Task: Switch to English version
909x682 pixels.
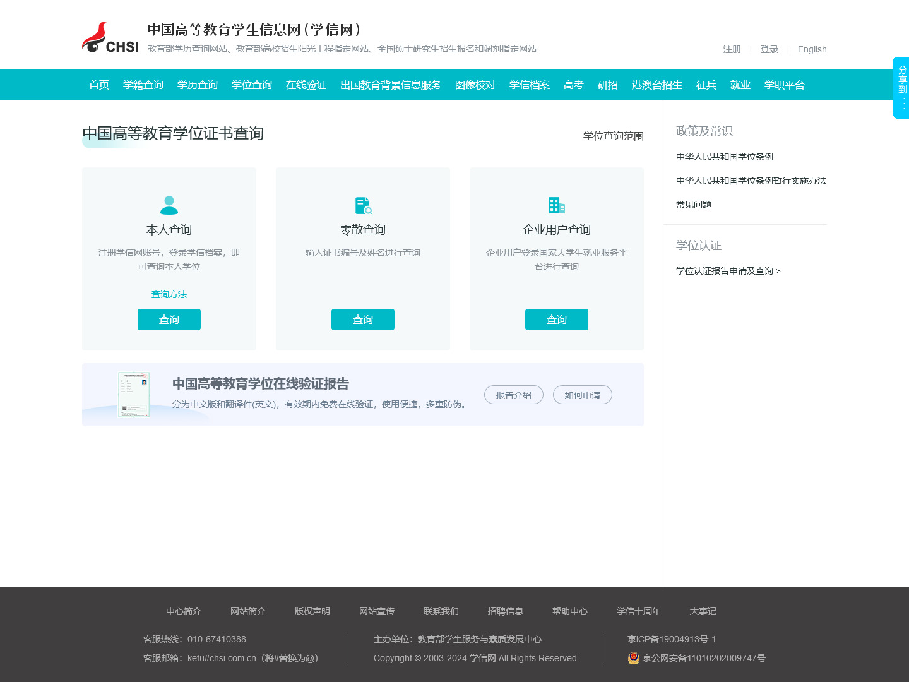Action: (x=812, y=49)
